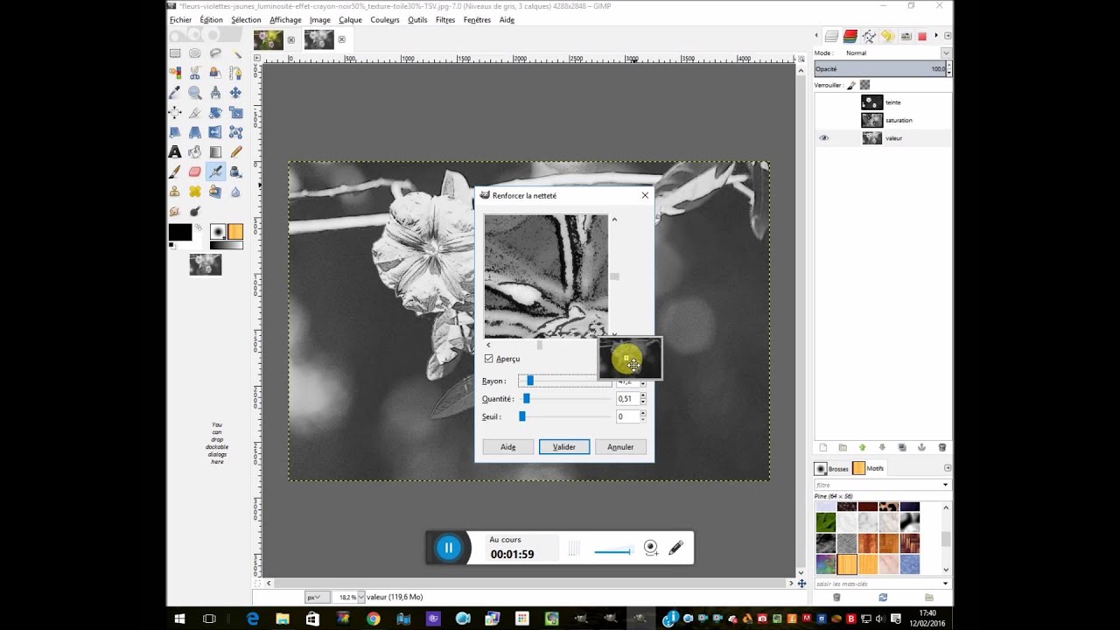This screenshot has height=630, width=1120.
Task: Switch to the Brosses tab
Action: point(832,468)
